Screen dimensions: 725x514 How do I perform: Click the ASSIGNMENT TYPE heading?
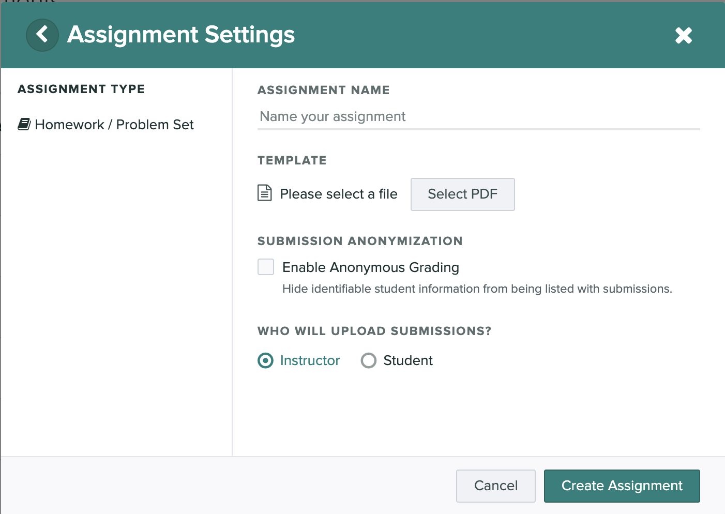pos(81,89)
